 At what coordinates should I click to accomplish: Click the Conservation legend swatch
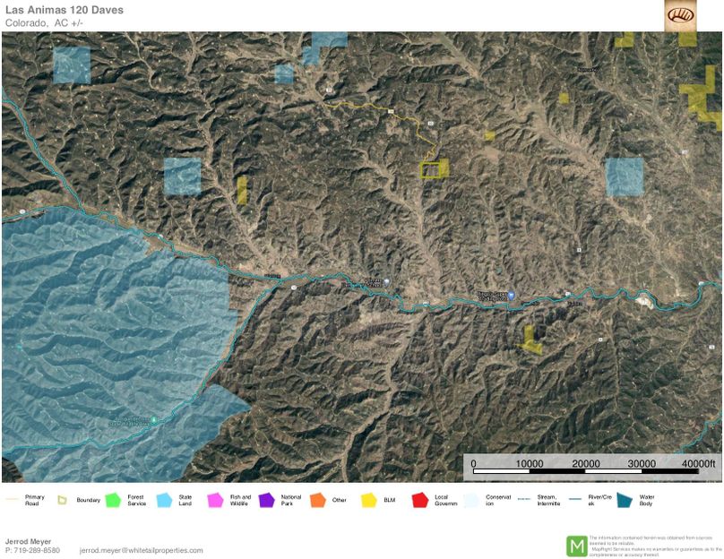point(471,500)
